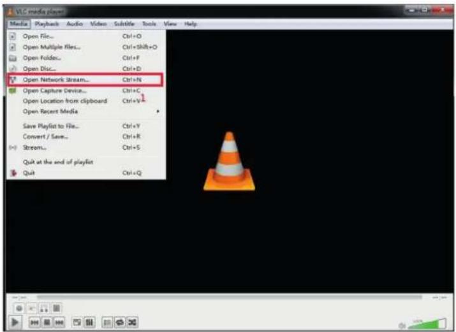The height and width of the screenshot is (332, 456).
Task: Toggle the playlist view button
Action: point(107,322)
